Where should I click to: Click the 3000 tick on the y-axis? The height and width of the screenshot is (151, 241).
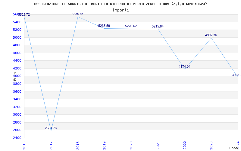pyautogui.click(x=17, y=114)
